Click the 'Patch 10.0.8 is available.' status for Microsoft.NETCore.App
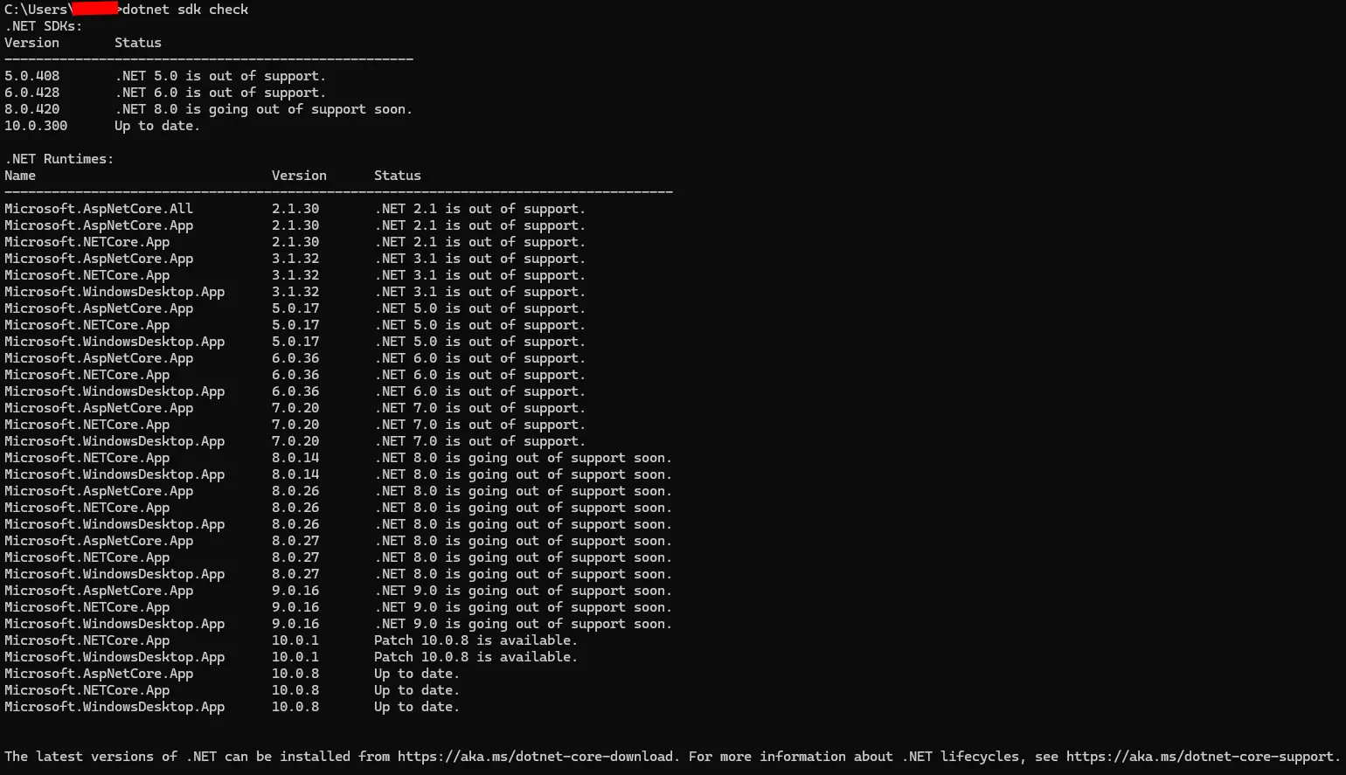This screenshot has height=775, width=1346. point(476,640)
